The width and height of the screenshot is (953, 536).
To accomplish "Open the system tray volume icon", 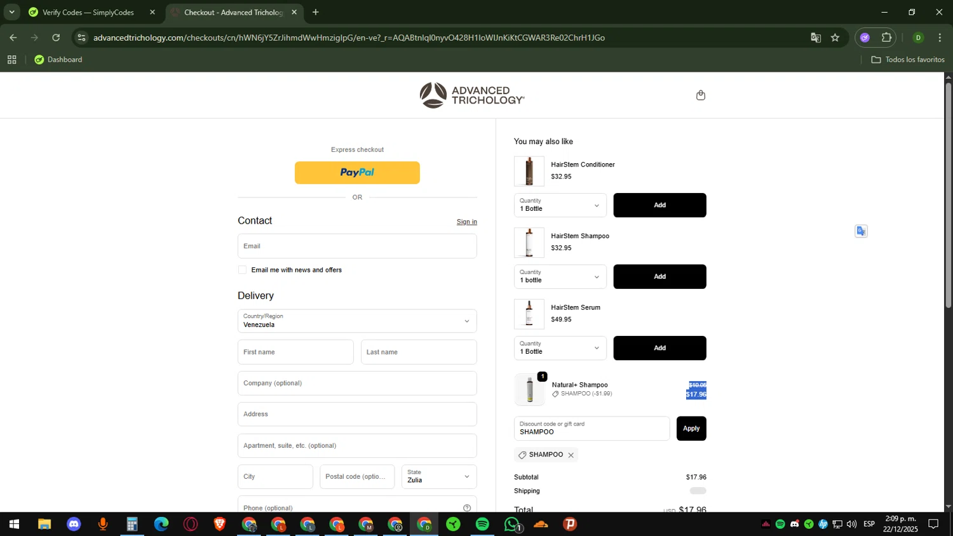I will pos(851,524).
